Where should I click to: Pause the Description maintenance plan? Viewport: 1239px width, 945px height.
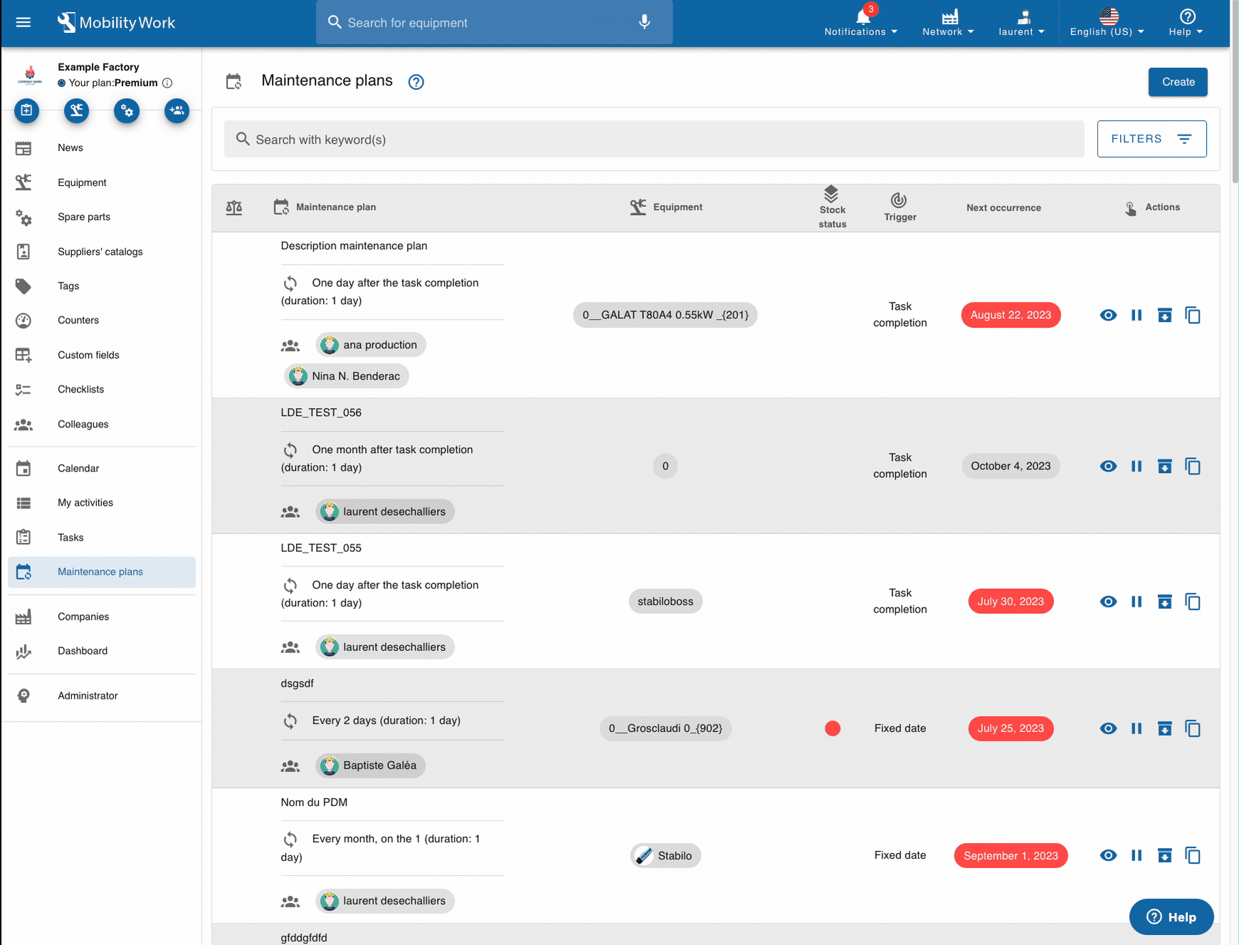(1137, 315)
